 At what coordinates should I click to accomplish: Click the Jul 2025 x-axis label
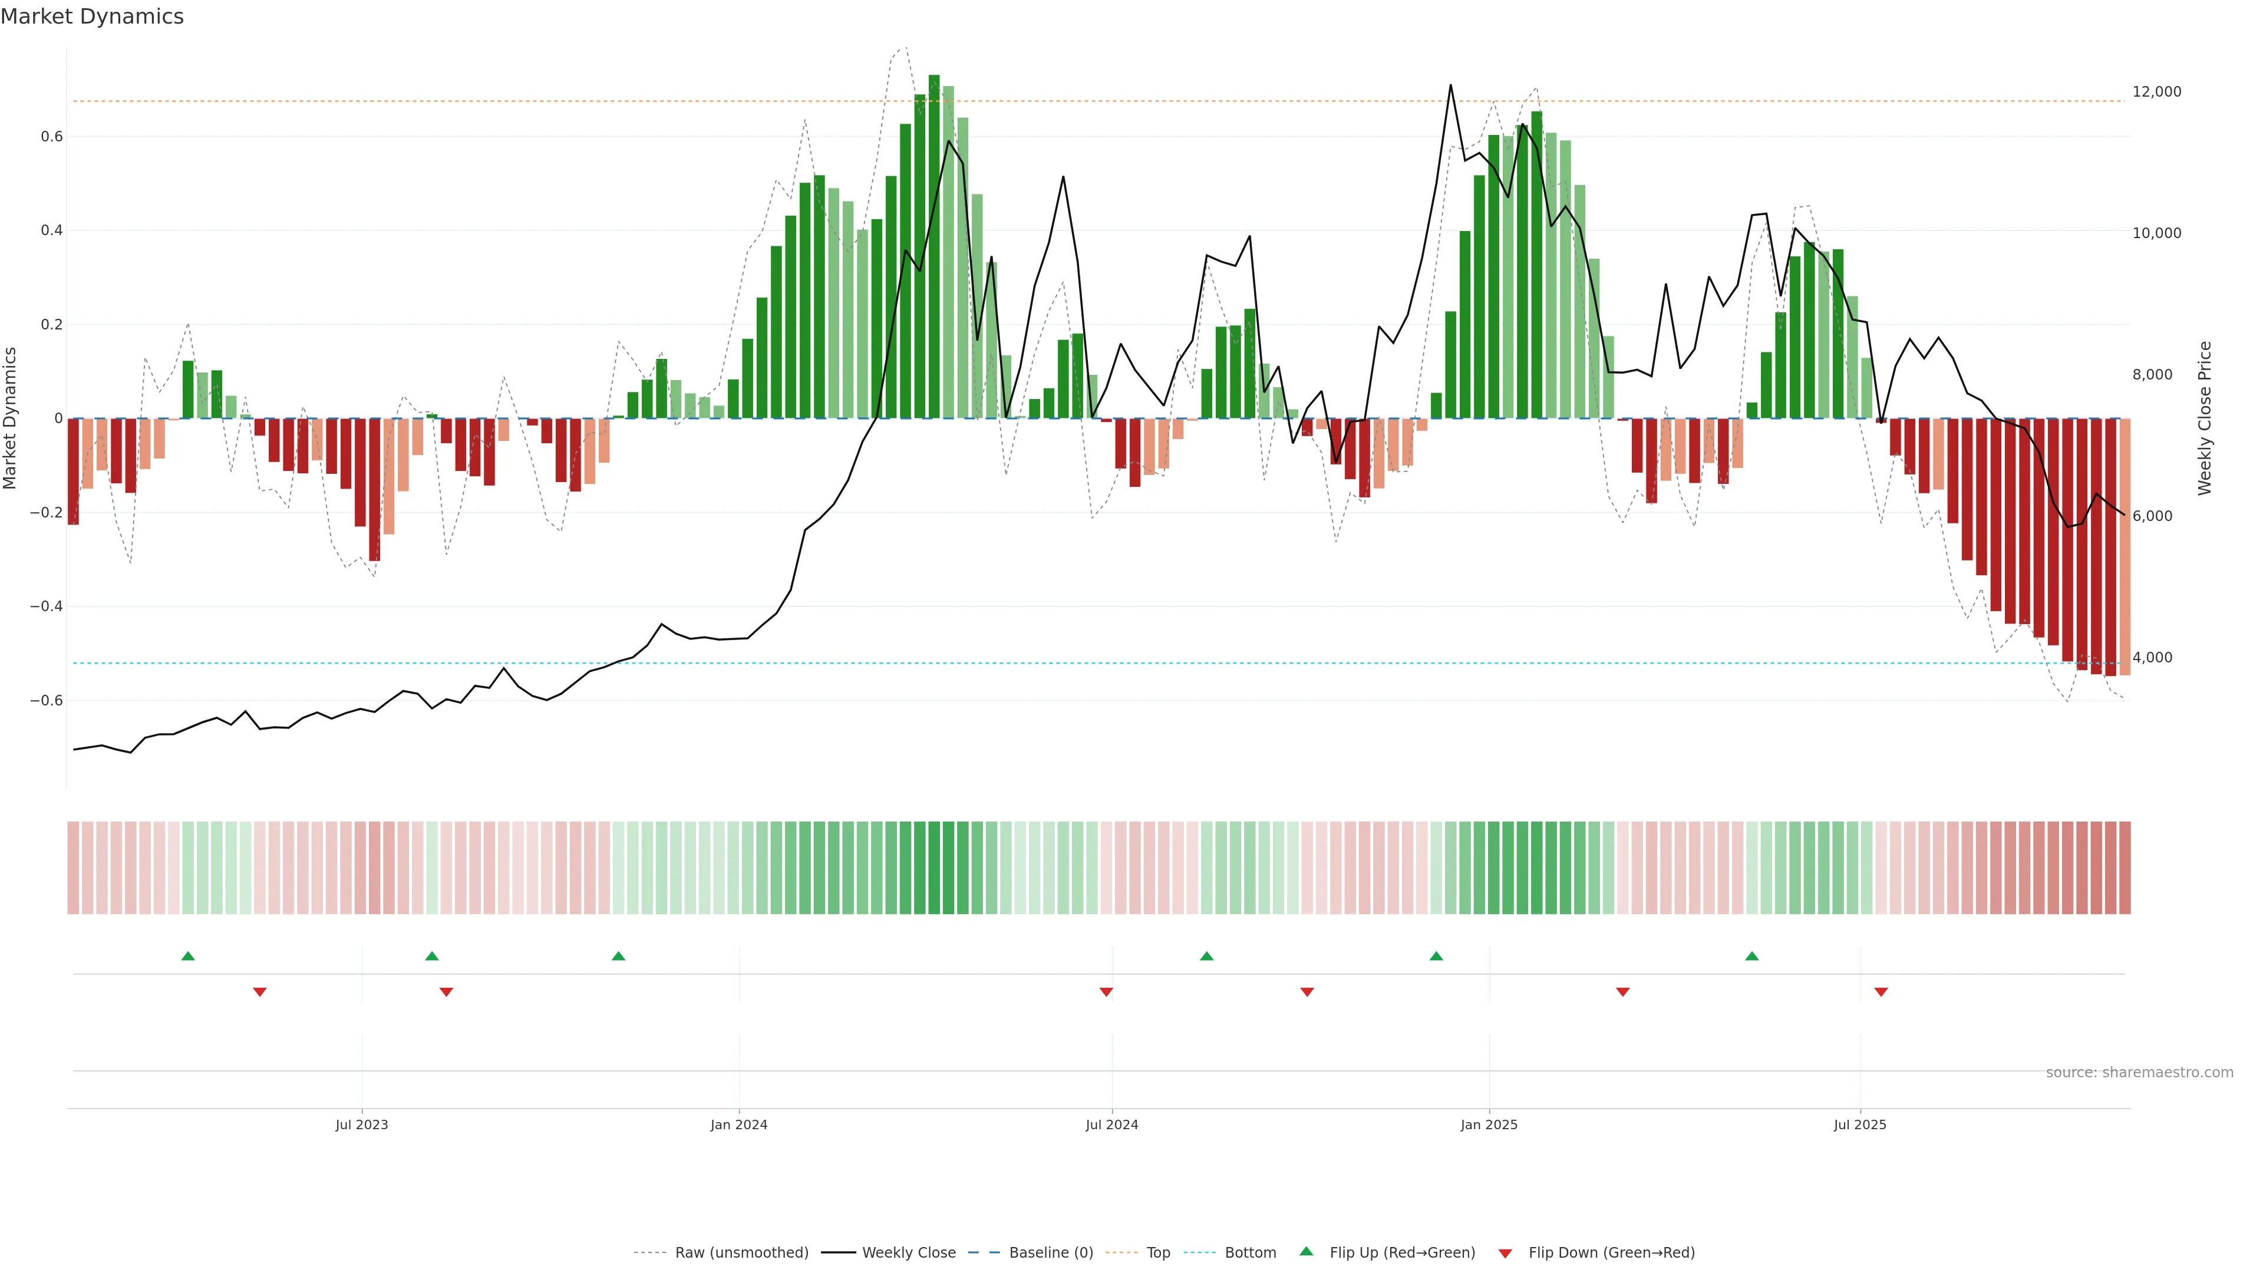(1860, 1124)
